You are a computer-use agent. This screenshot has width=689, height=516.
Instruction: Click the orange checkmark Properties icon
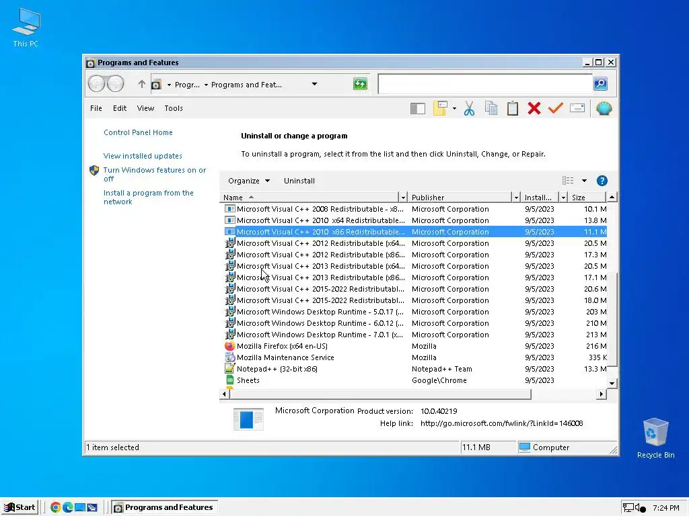coord(555,108)
